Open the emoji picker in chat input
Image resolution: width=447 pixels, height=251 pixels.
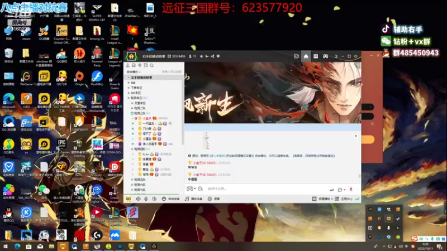(x=200, y=189)
